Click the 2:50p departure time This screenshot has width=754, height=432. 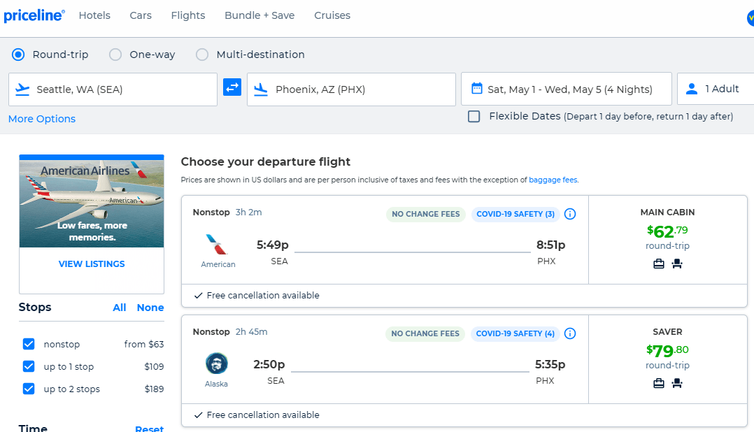269,364
